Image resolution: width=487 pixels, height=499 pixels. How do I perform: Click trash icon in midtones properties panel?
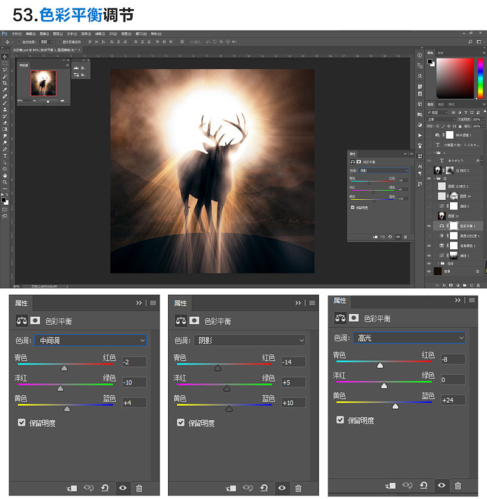click(x=139, y=488)
